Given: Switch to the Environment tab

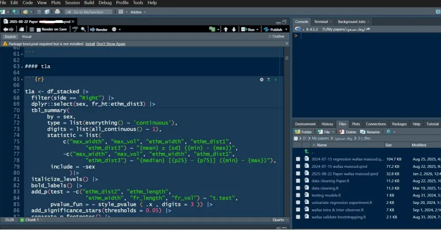Looking at the screenshot, I should click(305, 124).
